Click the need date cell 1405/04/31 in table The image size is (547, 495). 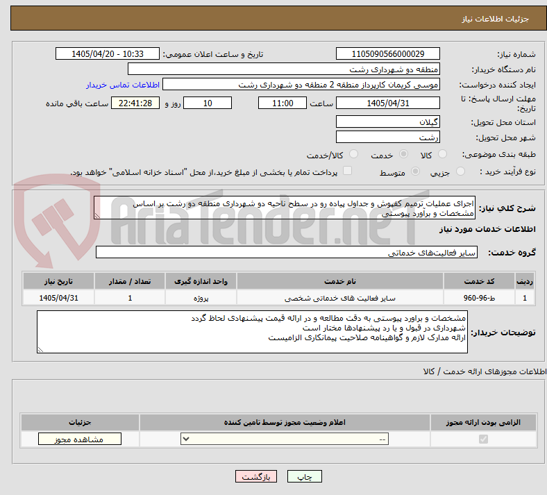coord(58,298)
